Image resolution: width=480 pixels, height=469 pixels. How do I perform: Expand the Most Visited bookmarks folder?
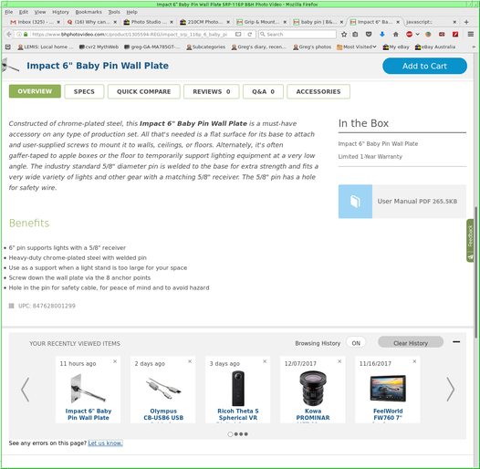click(x=356, y=47)
